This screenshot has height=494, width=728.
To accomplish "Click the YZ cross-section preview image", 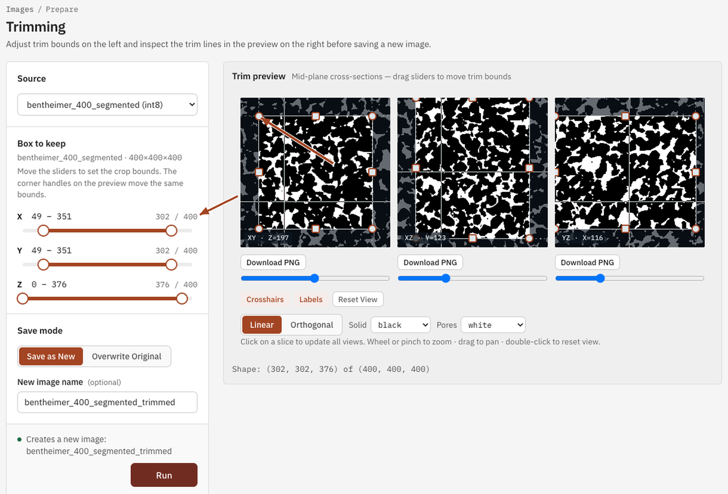I will tap(630, 172).
